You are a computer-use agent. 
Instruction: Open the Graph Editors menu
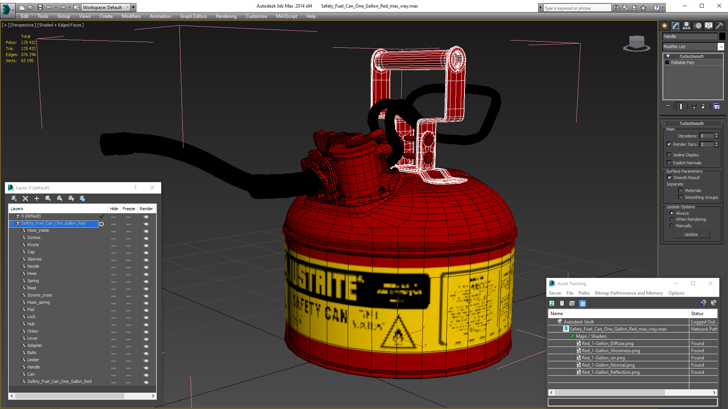[193, 16]
